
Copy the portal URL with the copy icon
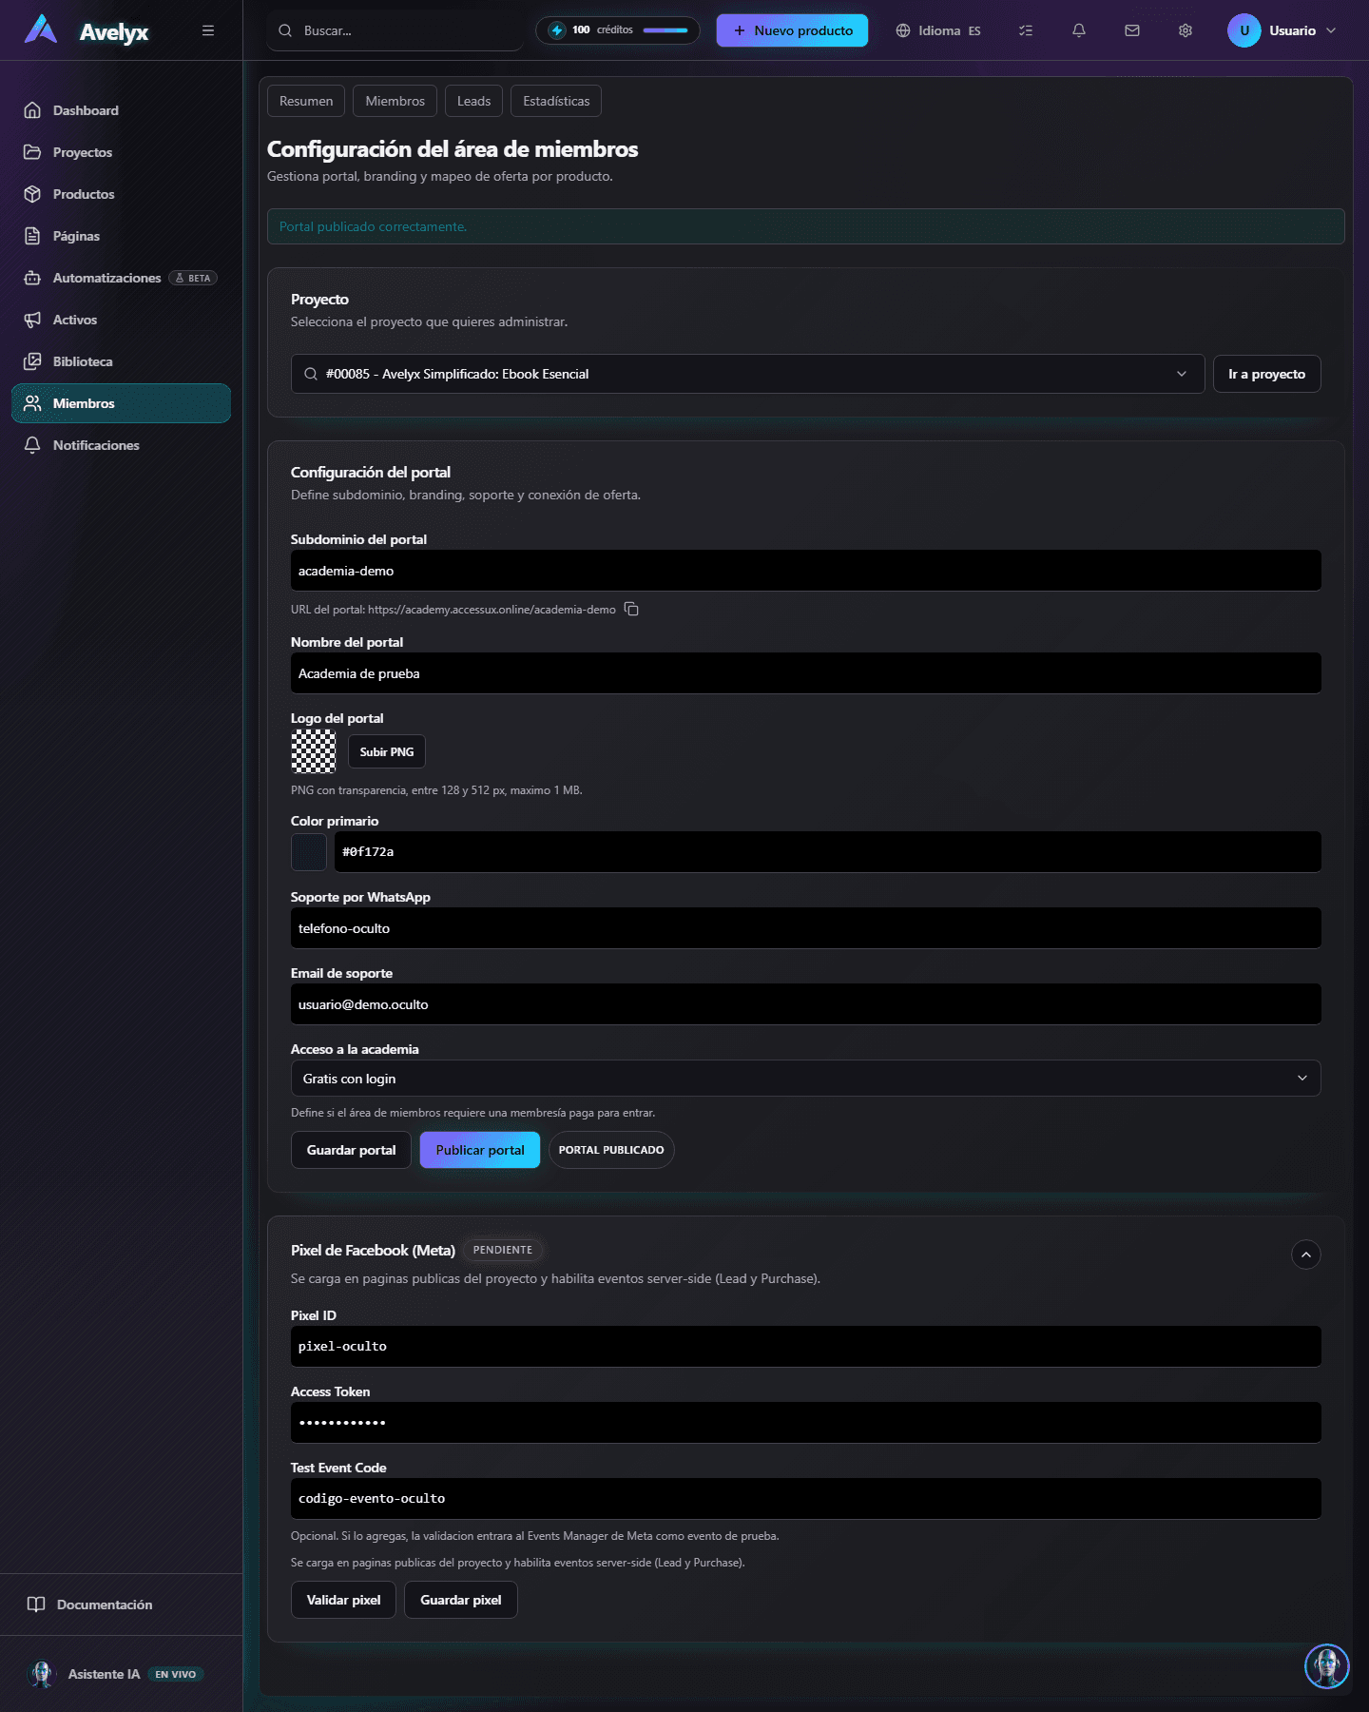coord(631,609)
